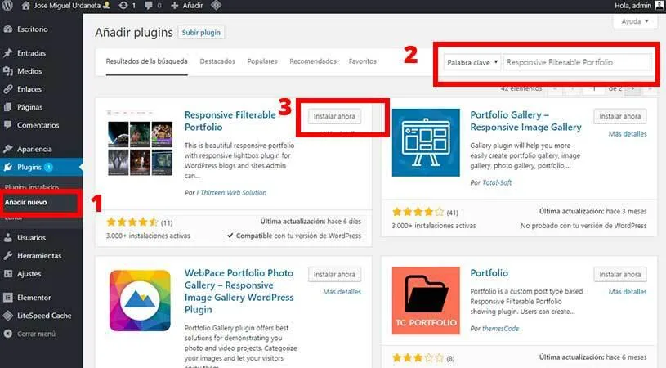Click the updates refresh icon
This screenshot has width=666, height=368.
tap(123, 6)
